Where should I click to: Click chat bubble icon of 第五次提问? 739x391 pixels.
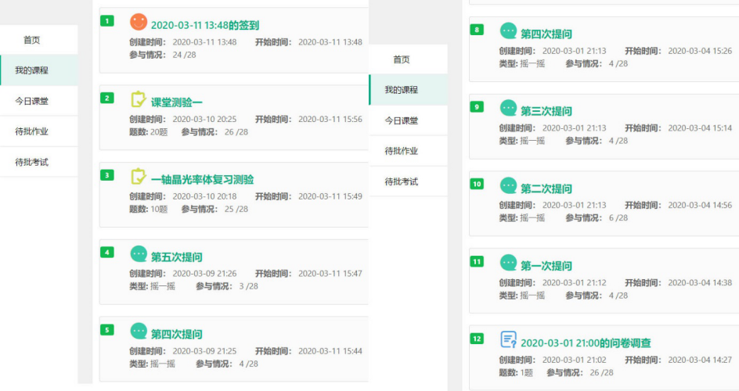(x=139, y=254)
